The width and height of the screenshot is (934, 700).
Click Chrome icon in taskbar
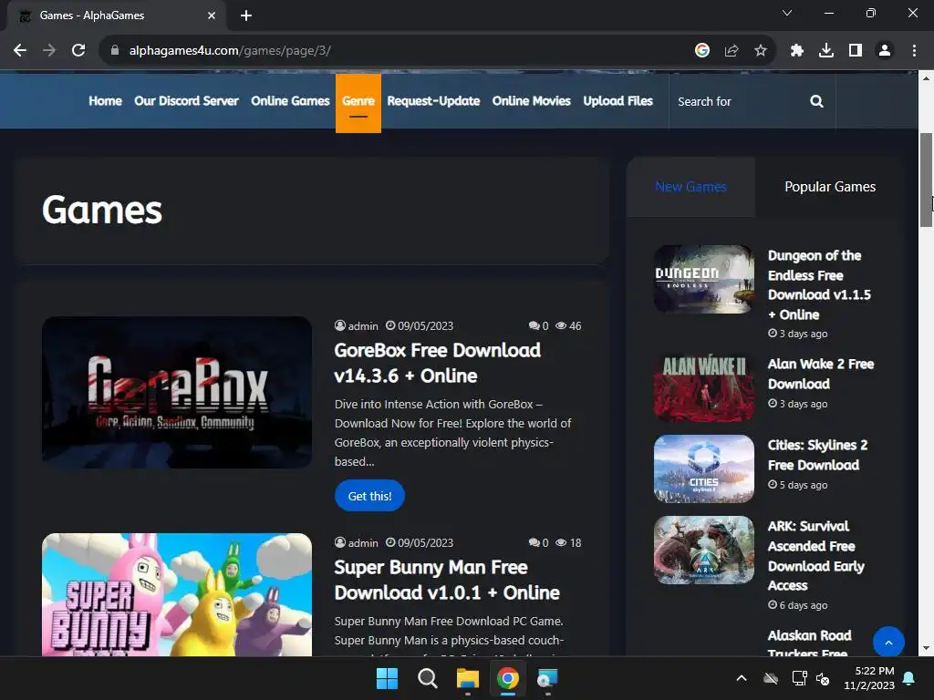point(508,678)
